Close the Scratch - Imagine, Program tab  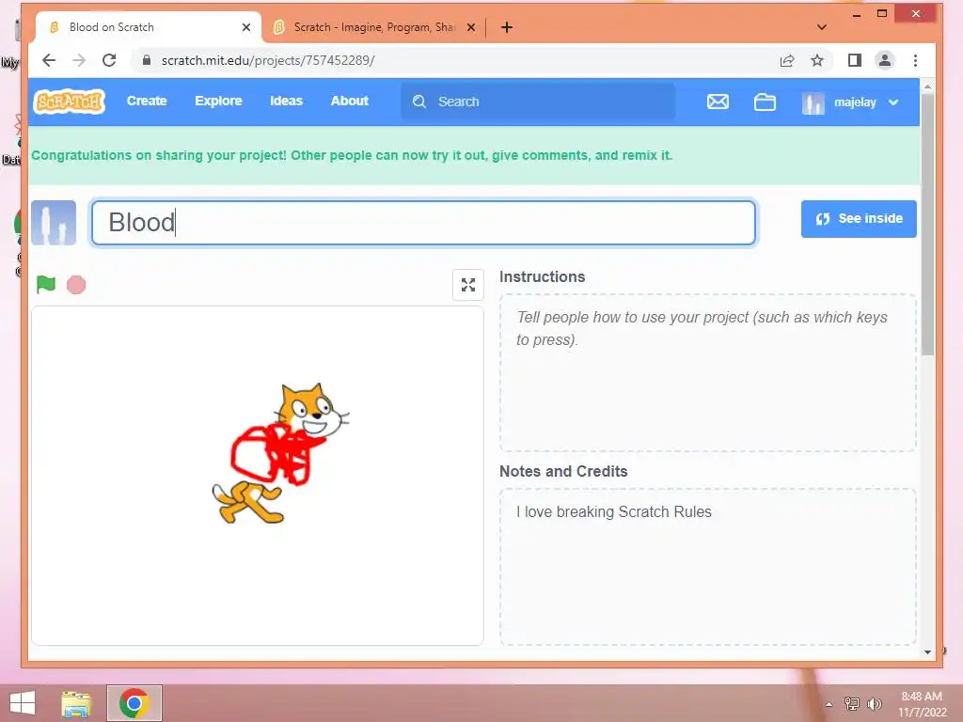(471, 27)
